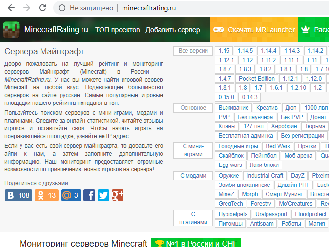Image resolution: width=329 pixels, height=247 pixels.
Task: Share on Facebook icon
Action: (89, 195)
